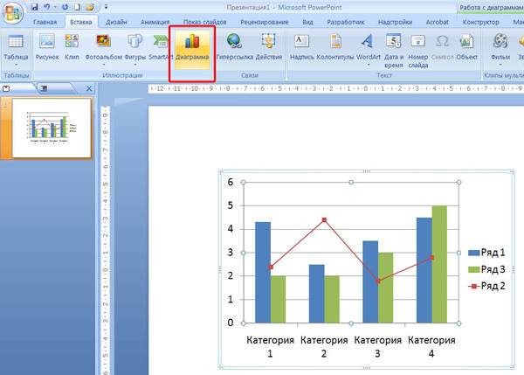Add a Гиперссылка (hyperlink)
Screen dimensions: 524x375
pos(234,48)
